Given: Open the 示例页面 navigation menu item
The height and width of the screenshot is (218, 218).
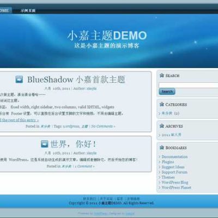Looking at the screenshot, I should coord(28,10).
